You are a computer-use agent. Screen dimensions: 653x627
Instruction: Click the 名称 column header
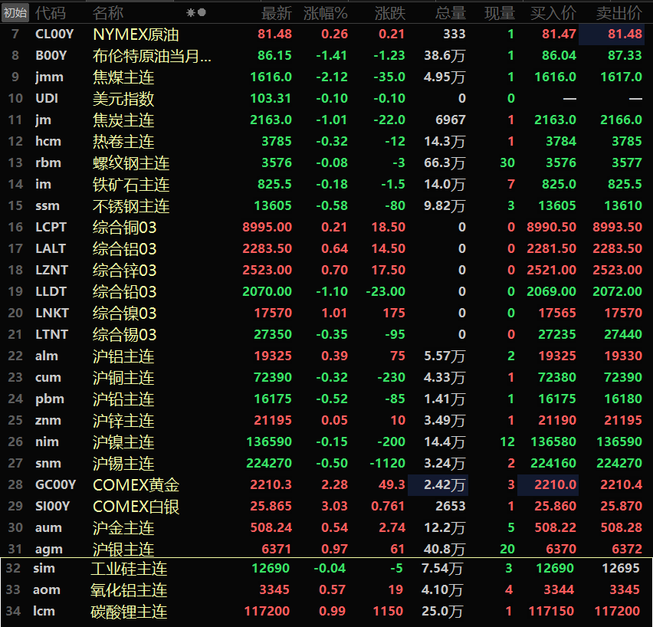click(108, 13)
